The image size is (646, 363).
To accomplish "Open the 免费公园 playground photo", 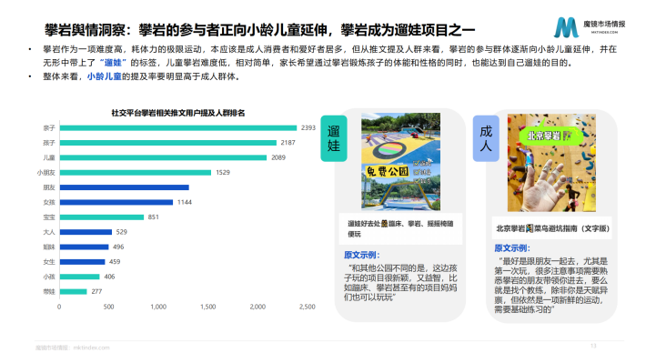I will (400, 162).
